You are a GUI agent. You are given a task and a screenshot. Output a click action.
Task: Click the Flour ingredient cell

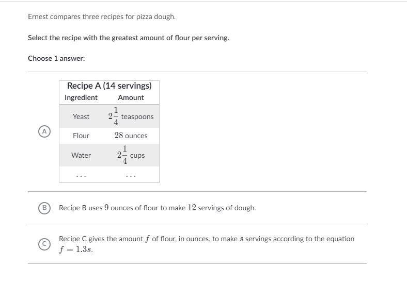[81, 136]
